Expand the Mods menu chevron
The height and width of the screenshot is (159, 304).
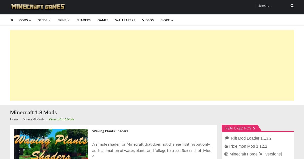pyautogui.click(x=30, y=20)
